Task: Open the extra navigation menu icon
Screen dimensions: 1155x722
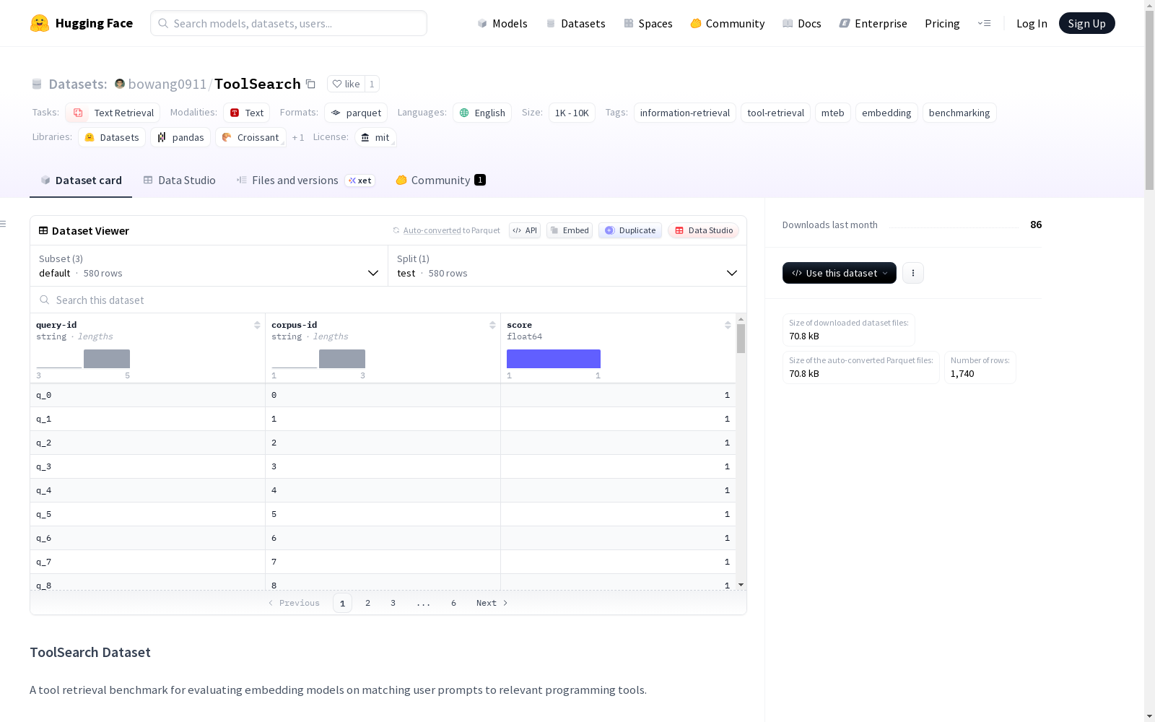Action: coord(984,23)
